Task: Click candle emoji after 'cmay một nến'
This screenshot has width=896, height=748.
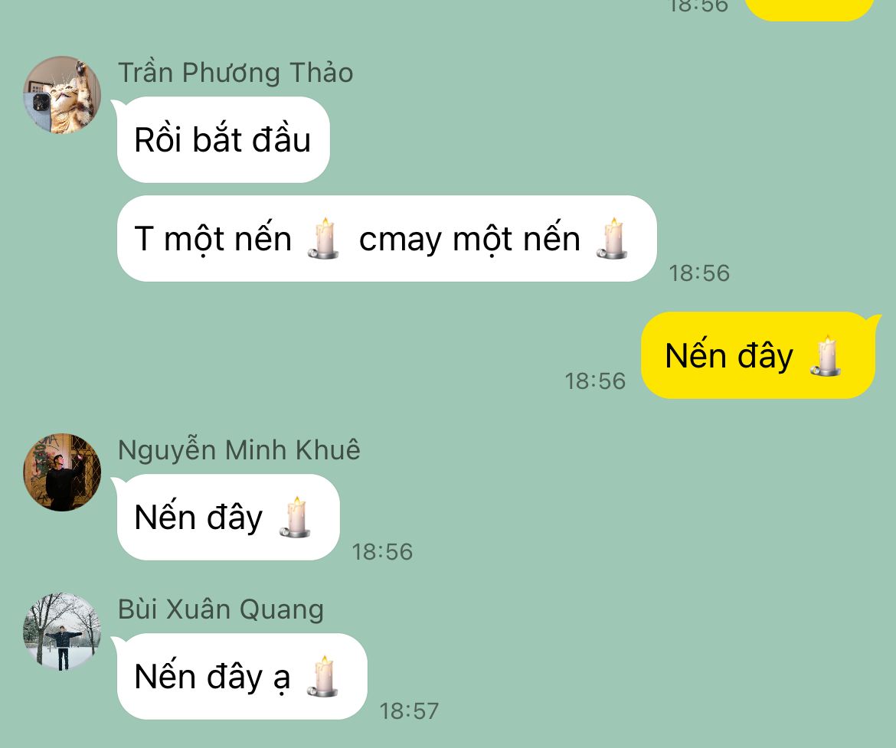Action: (x=612, y=238)
